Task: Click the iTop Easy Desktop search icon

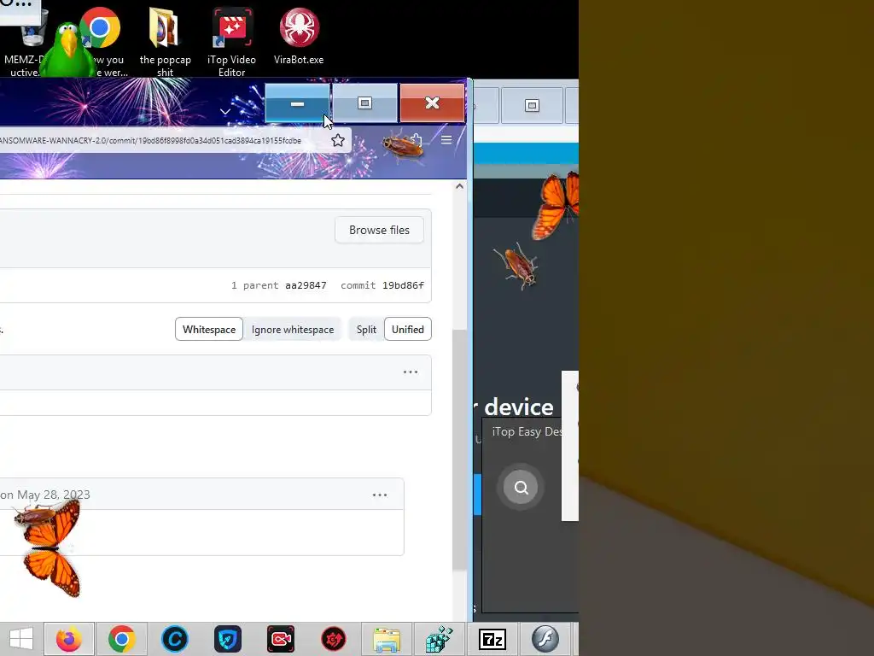Action: [521, 488]
